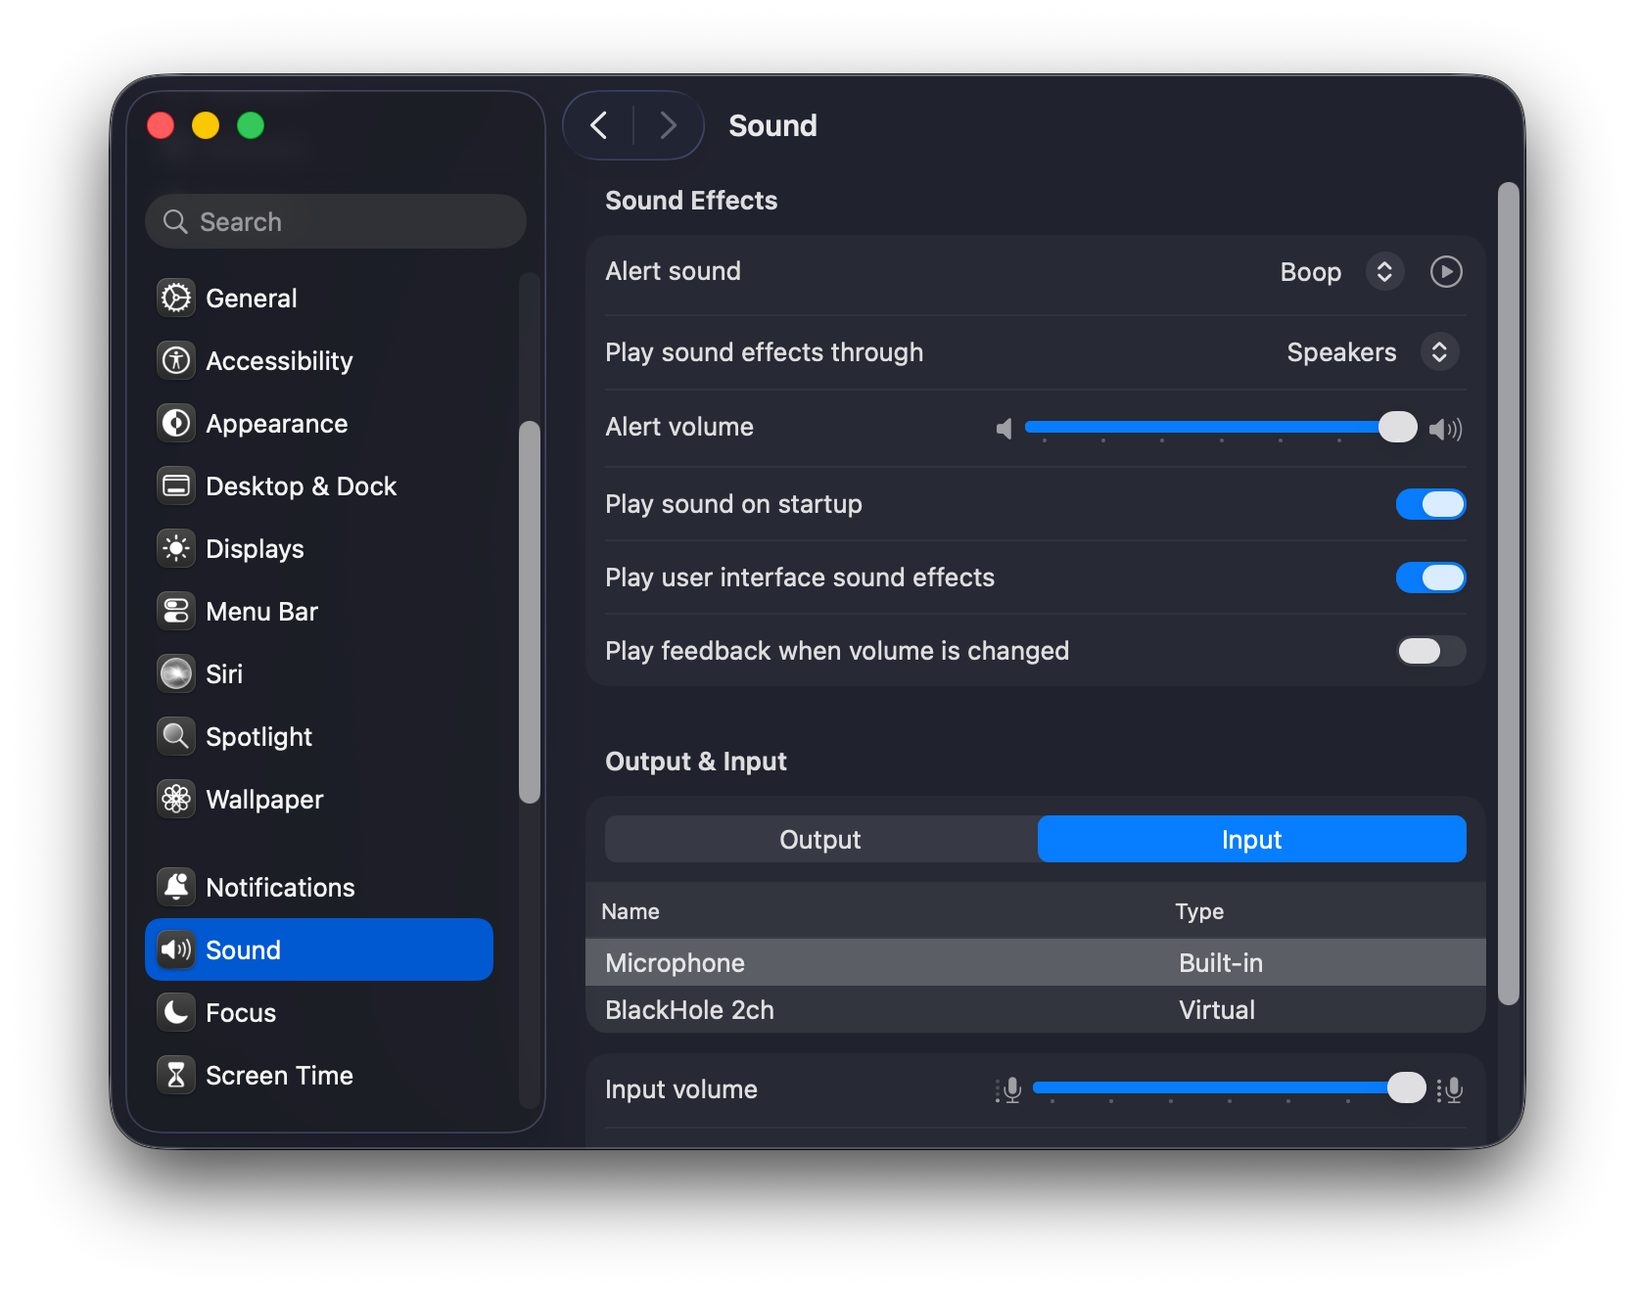Screen dimensions: 1635x1294
Task: Click the Name column header
Action: click(x=631, y=911)
